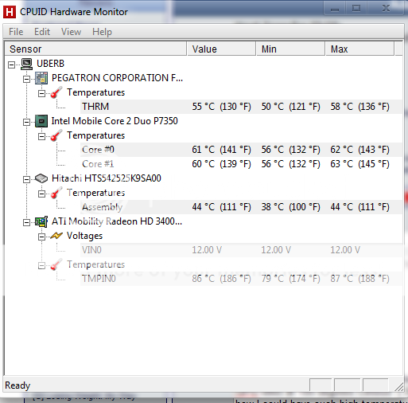This screenshot has height=403, width=408.
Task: Click thermometer icon under Hitachi Temperatures
Action: [x=56, y=193]
